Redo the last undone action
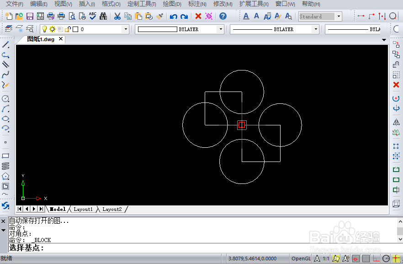The height and width of the screenshot is (264, 403). 184,16
